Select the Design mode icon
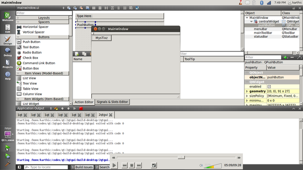The width and height of the screenshot is (303, 170). click(x=8, y=40)
